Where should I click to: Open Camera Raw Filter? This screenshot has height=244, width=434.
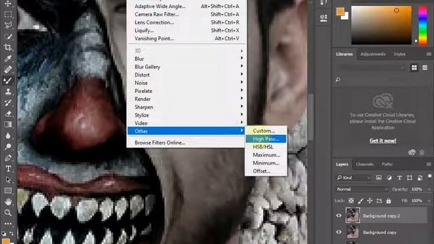coord(186,14)
